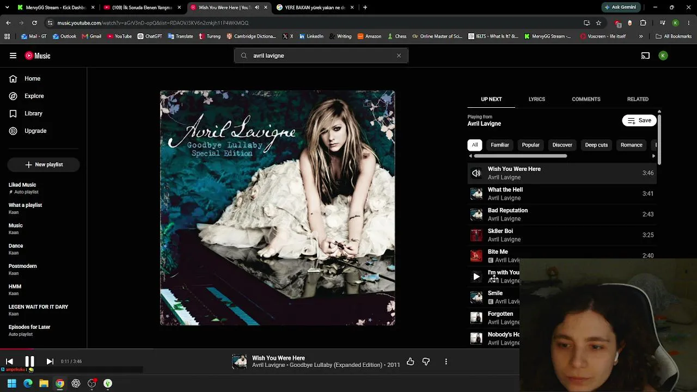697x392 pixels.
Task: Open the Liked Music playlist
Action: click(44, 188)
